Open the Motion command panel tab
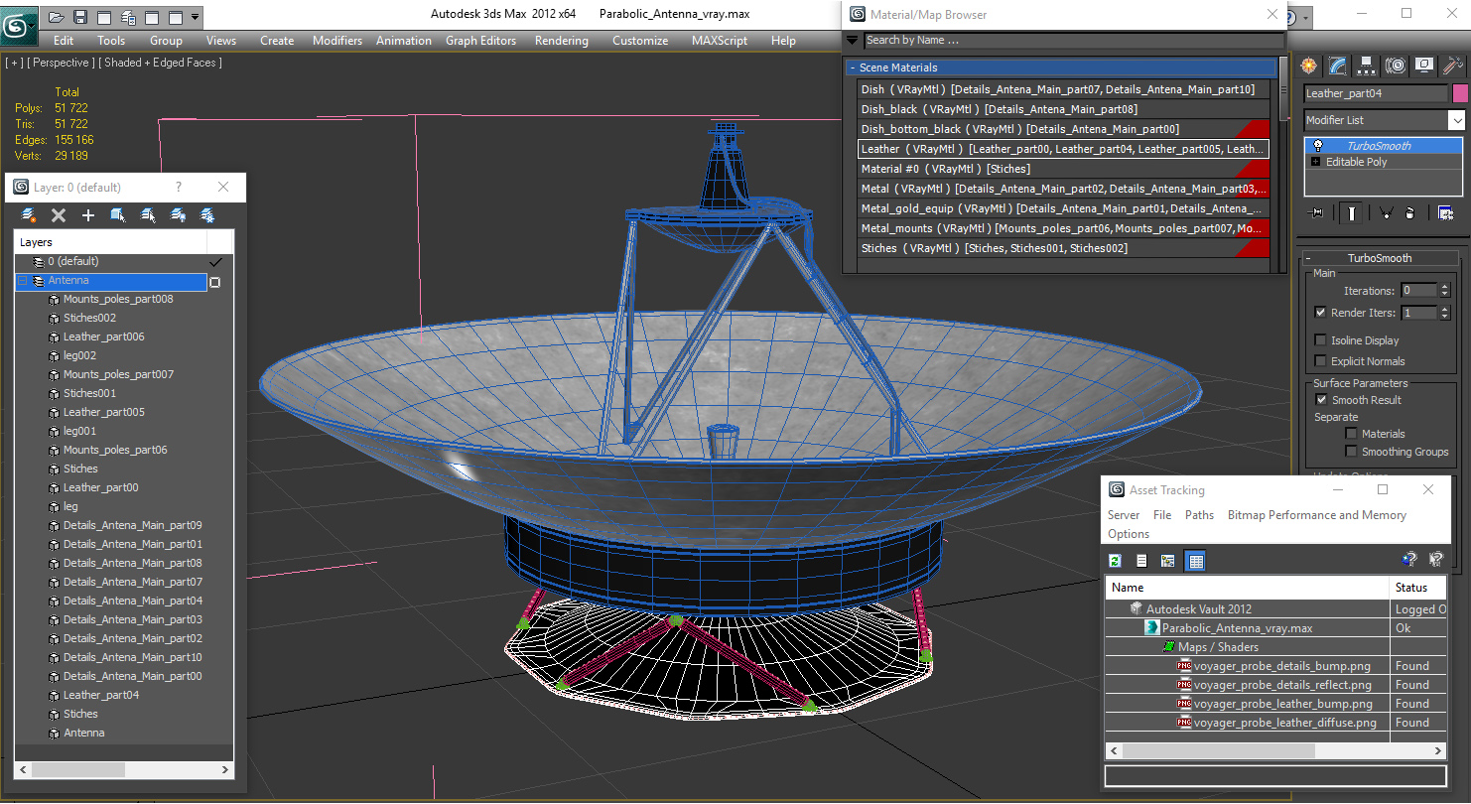The image size is (1471, 804). pos(1396,66)
